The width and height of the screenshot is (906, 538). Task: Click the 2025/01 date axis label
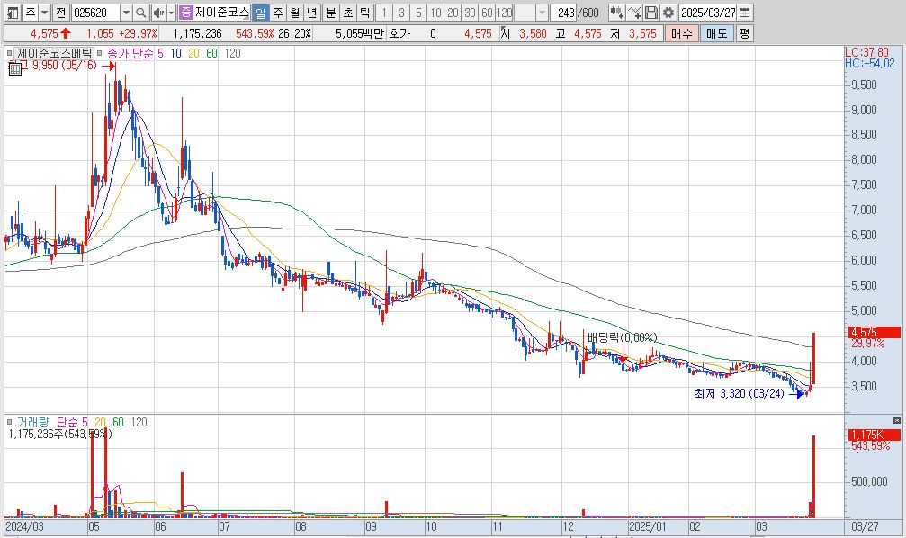tap(648, 526)
